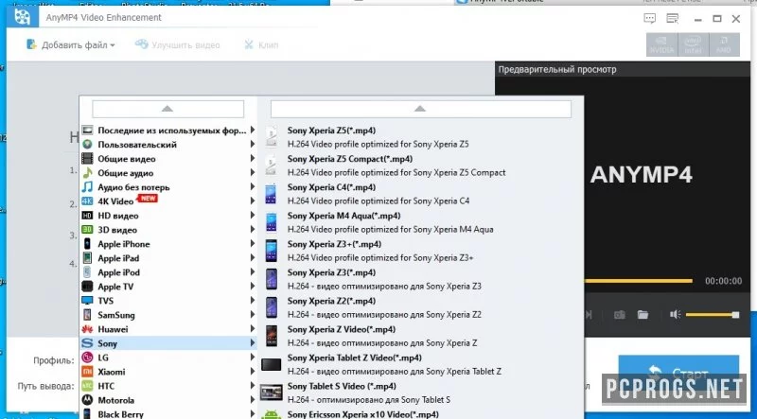Viewport: 757px width, 419px height.
Task: Click next frame playback button
Action: point(589,315)
